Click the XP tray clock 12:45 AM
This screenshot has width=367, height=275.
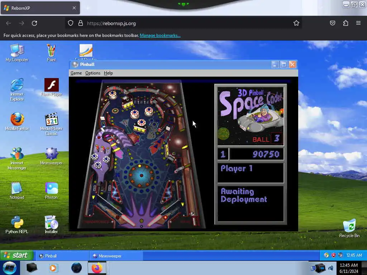point(354,255)
